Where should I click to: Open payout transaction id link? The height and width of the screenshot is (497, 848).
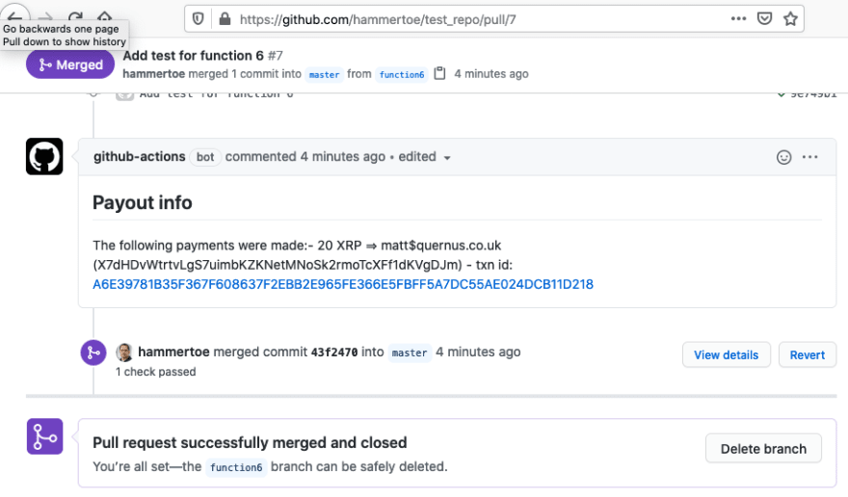[x=343, y=284]
